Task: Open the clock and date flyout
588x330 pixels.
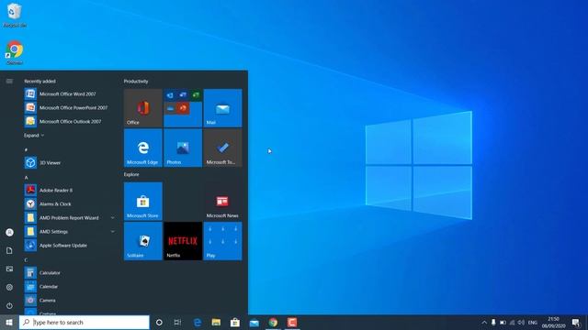Action: click(x=553, y=322)
